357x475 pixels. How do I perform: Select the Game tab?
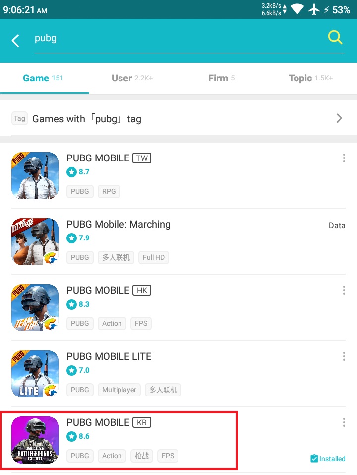(x=43, y=78)
